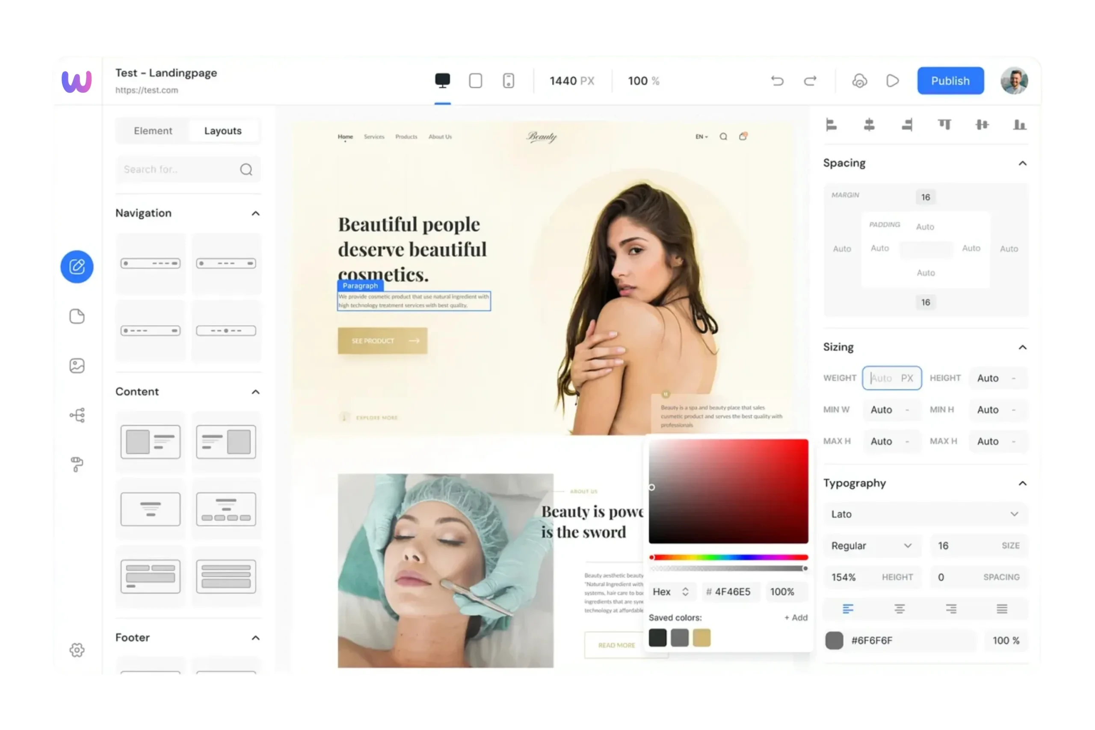The width and height of the screenshot is (1095, 730).
Task: Undo the last change
Action: [777, 80]
